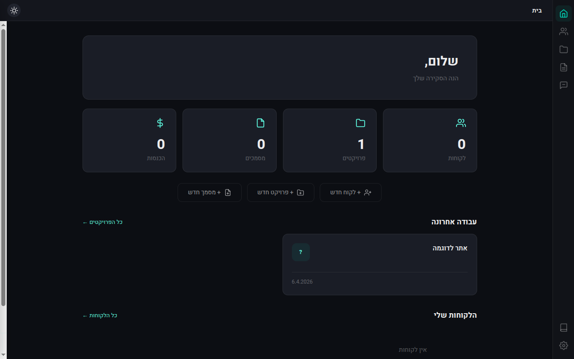Image resolution: width=574 pixels, height=359 pixels.
Task: Follow the כל הלקוחות link
Action: 100,315
